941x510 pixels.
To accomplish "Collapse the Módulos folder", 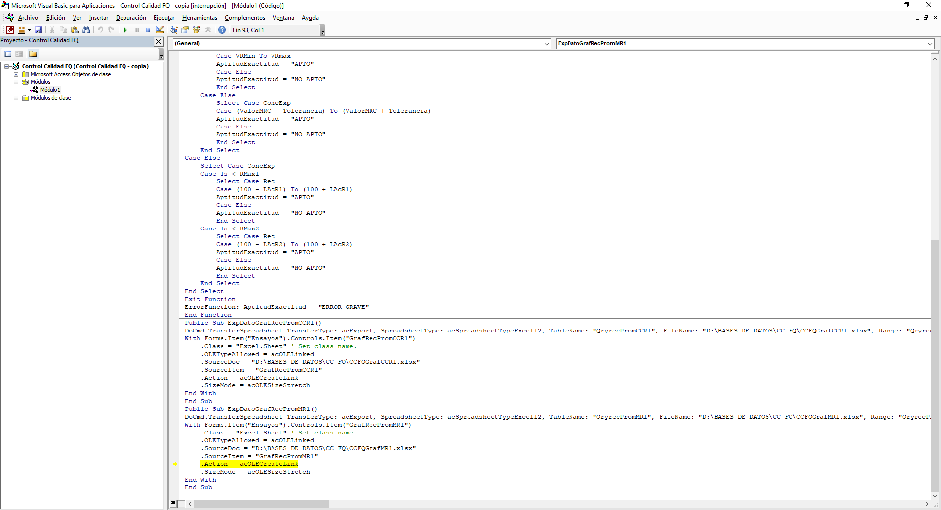I will coord(16,82).
